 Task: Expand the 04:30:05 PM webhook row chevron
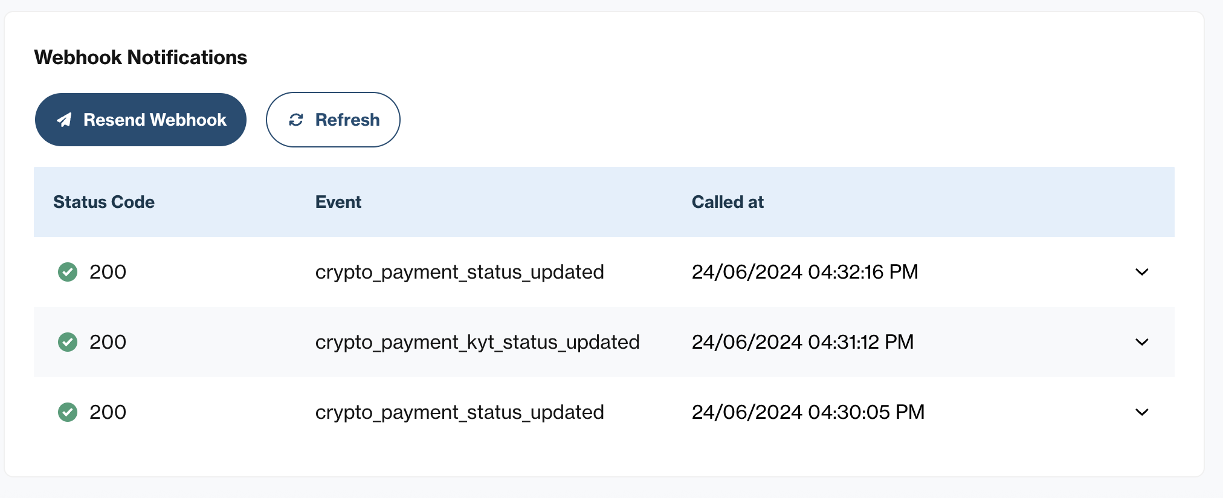(1141, 412)
